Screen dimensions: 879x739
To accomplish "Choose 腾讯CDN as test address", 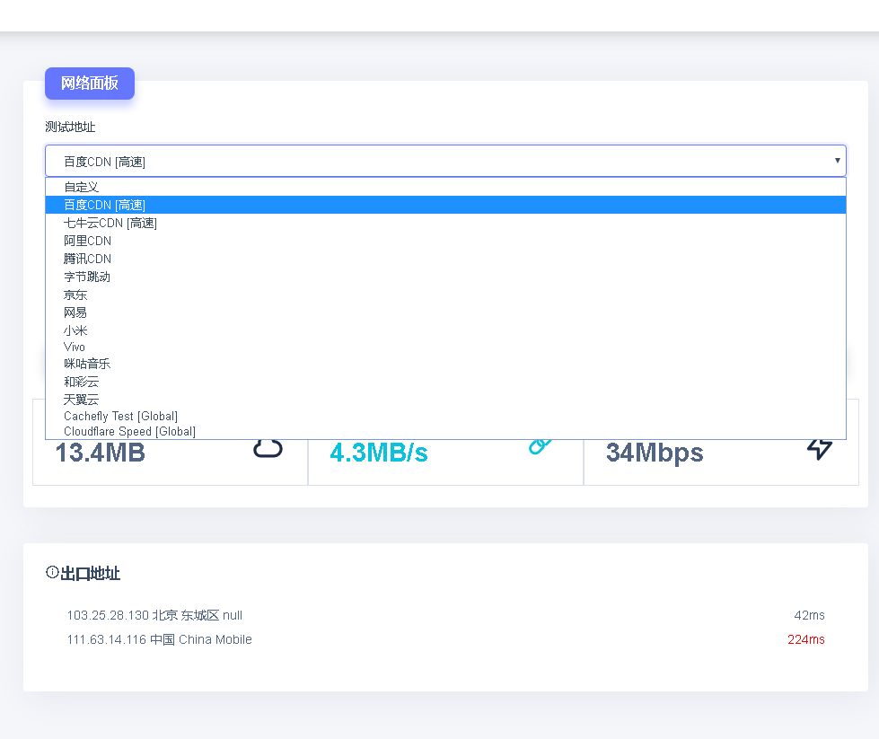I will [87, 259].
